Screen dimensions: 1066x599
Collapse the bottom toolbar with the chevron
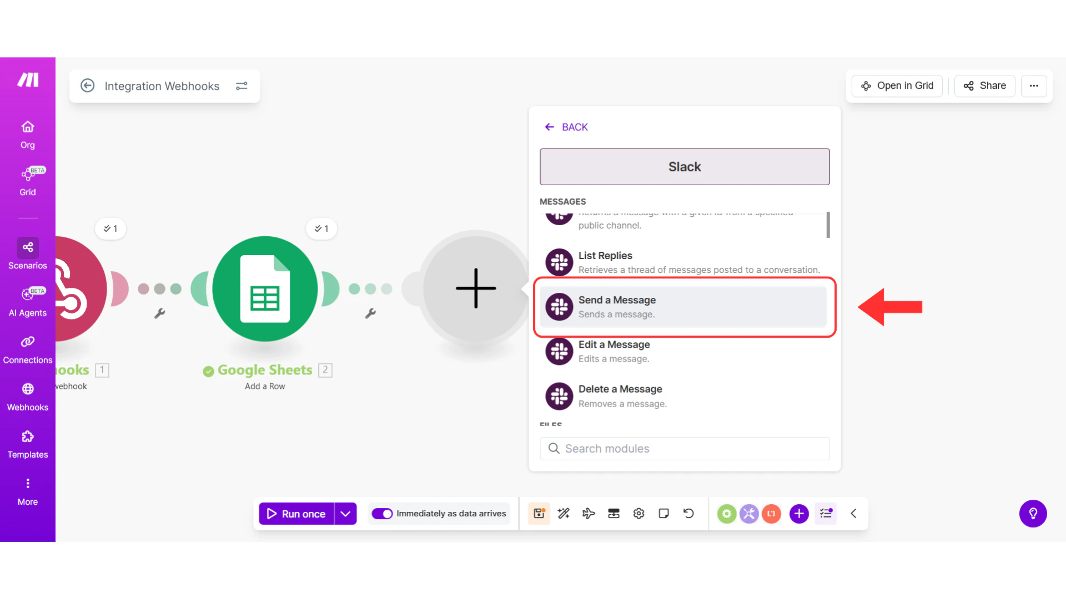tap(853, 514)
